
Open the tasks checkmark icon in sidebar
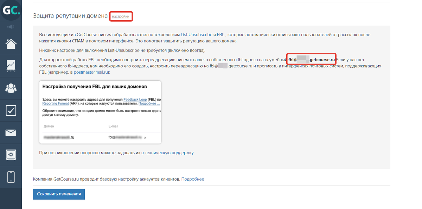[11, 110]
